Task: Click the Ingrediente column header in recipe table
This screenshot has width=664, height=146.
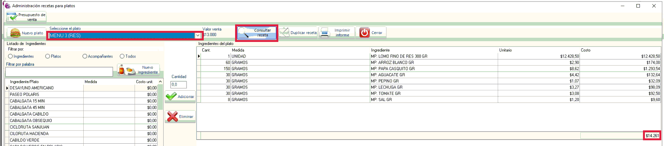Action: click(x=380, y=50)
